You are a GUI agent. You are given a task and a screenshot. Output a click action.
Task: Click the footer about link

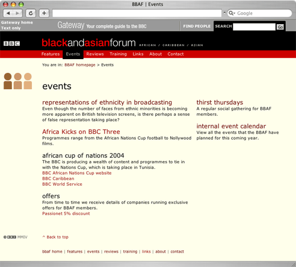(161, 251)
